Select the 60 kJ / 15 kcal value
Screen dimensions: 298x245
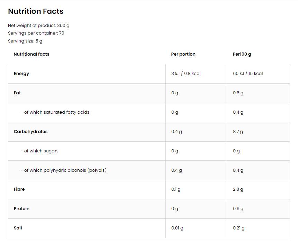coord(248,74)
